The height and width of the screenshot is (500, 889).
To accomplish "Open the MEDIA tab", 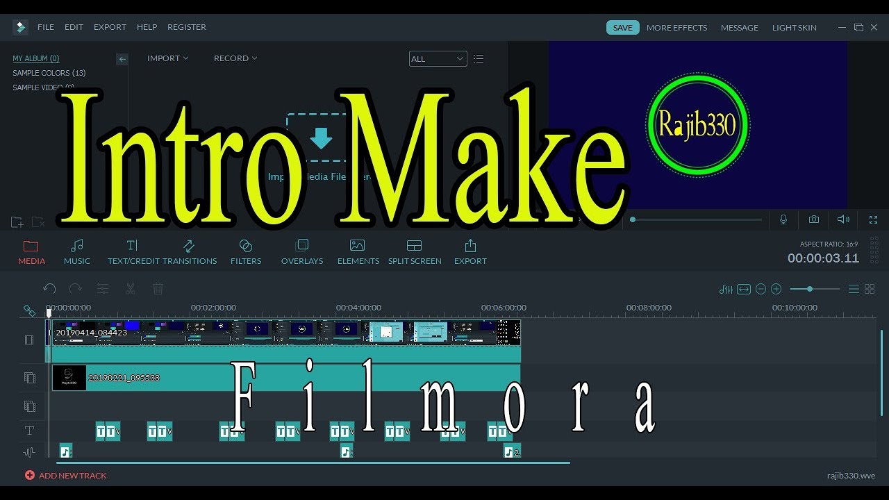I will click(x=31, y=252).
